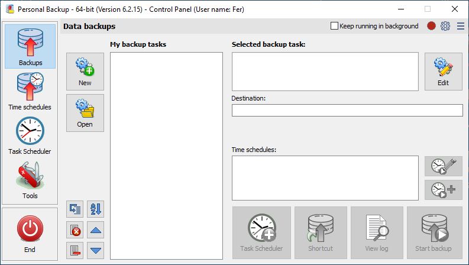
Task: Click Start backup
Action: point(435,232)
